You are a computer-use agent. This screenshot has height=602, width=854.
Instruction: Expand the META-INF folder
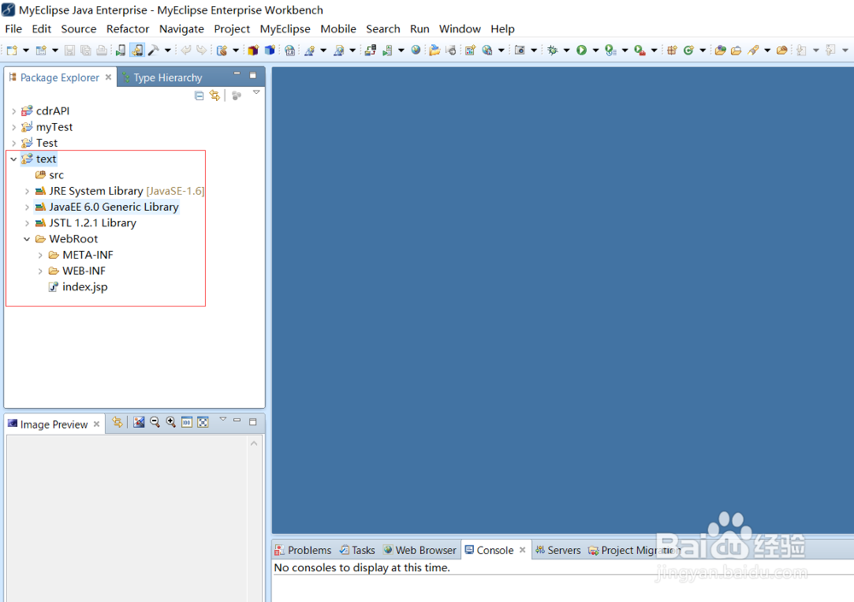[x=40, y=255]
